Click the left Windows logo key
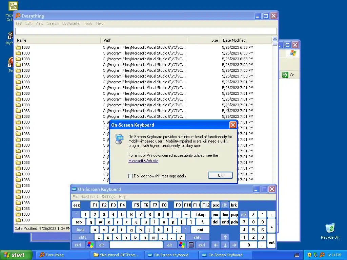 click(90, 245)
